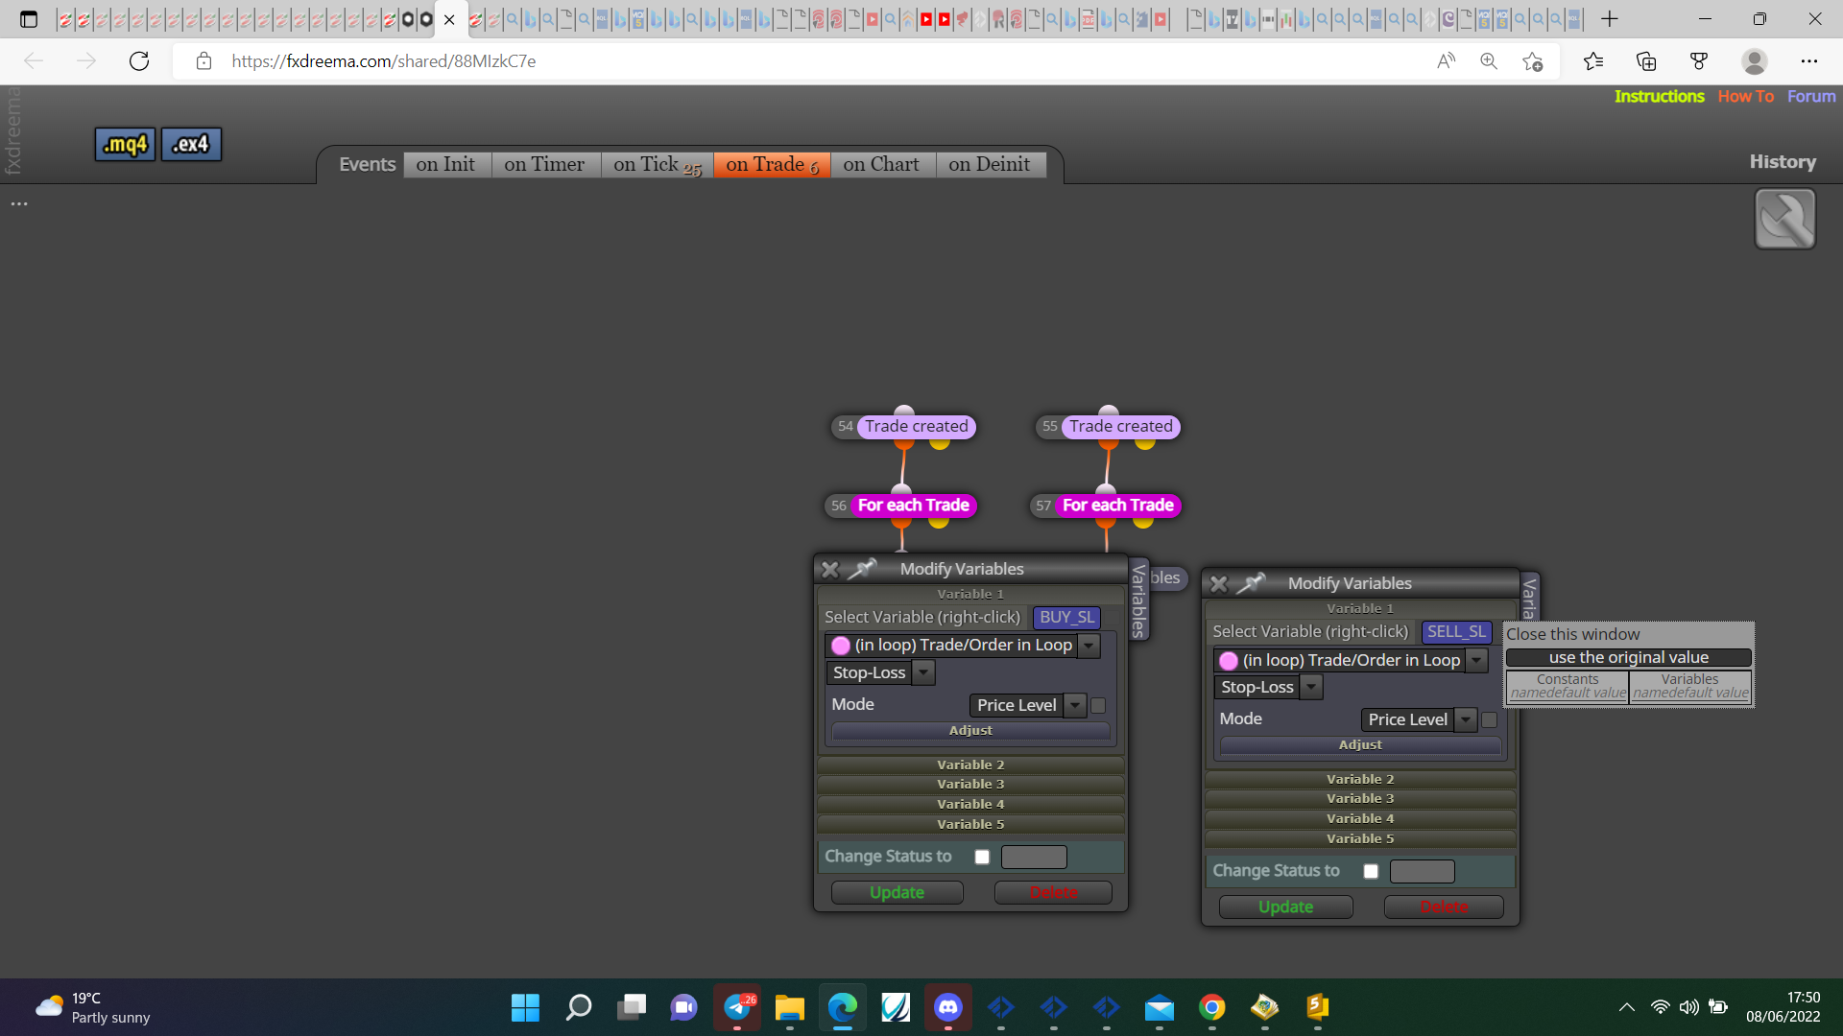The height and width of the screenshot is (1036, 1843).
Task: Open the Windows Start menu
Action: 525,1007
